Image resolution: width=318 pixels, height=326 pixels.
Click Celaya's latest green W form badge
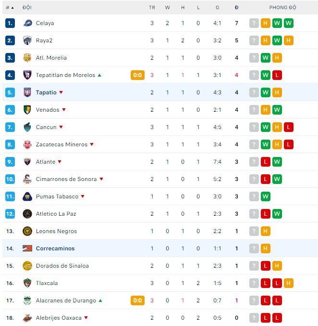coord(289,23)
